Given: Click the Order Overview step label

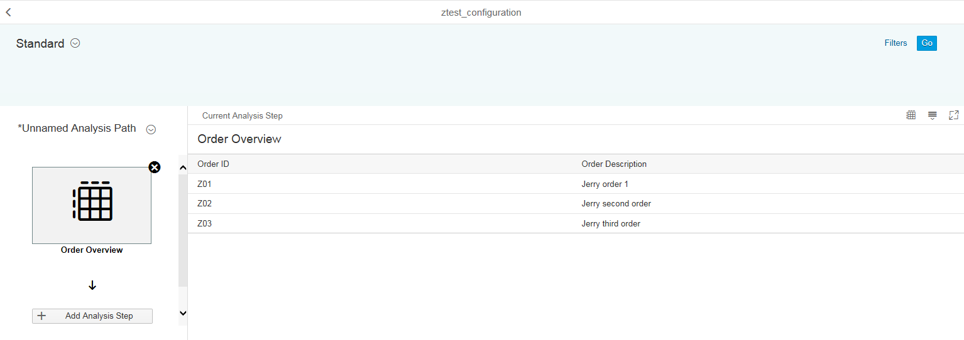Looking at the screenshot, I should [x=92, y=250].
